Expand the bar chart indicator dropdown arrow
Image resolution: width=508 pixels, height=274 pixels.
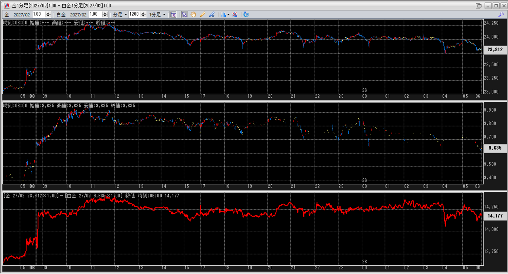[228, 15]
